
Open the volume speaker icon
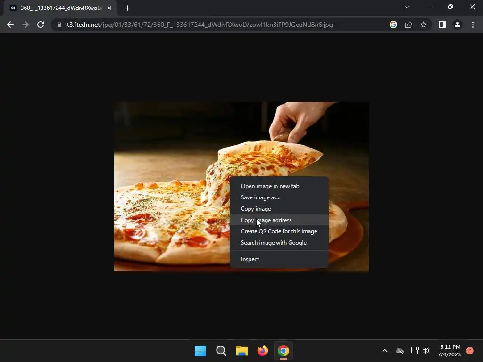(426, 351)
